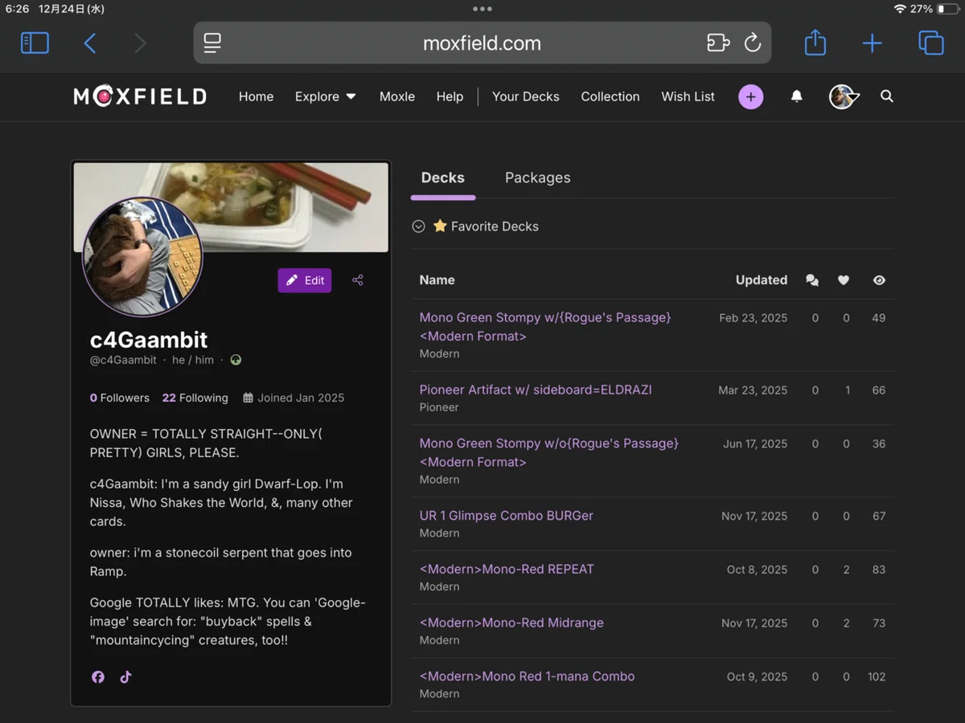This screenshot has height=723, width=965.
Task: Click the @c4Gaambit handle text
Action: tap(123, 360)
